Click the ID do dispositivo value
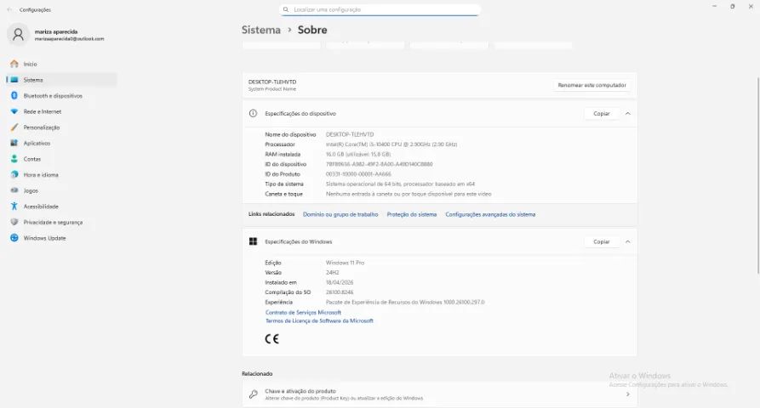Image resolution: width=760 pixels, height=408 pixels. point(379,164)
